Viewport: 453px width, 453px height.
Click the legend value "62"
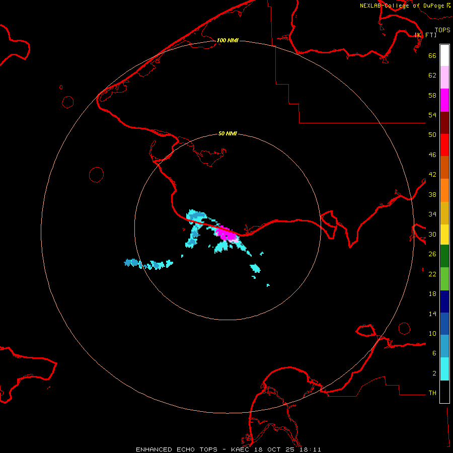[x=432, y=75]
